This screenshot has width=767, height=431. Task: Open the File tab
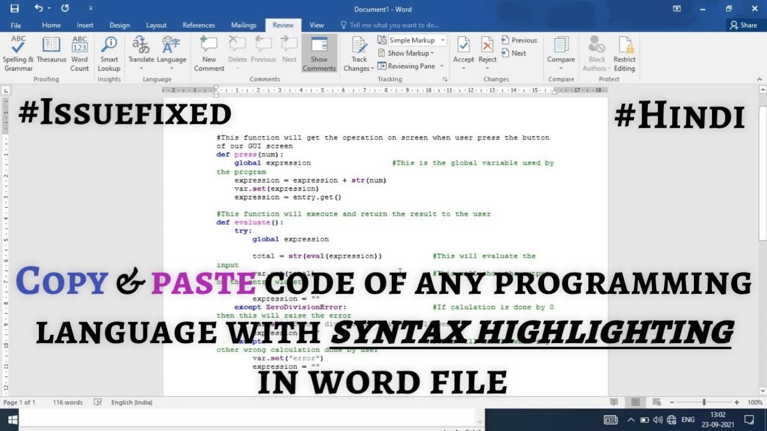16,25
